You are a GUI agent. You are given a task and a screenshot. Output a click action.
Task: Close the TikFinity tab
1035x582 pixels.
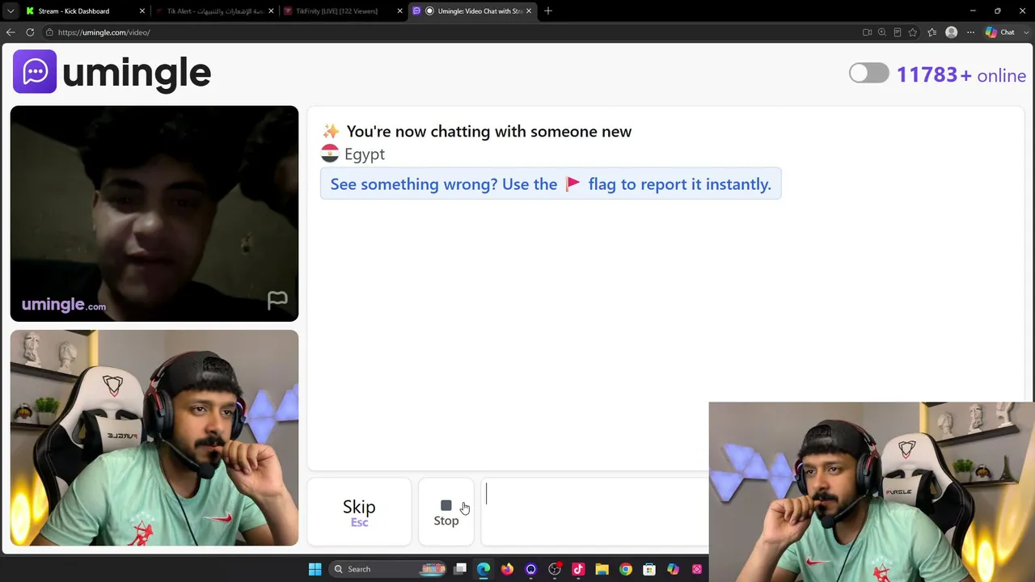[399, 11]
